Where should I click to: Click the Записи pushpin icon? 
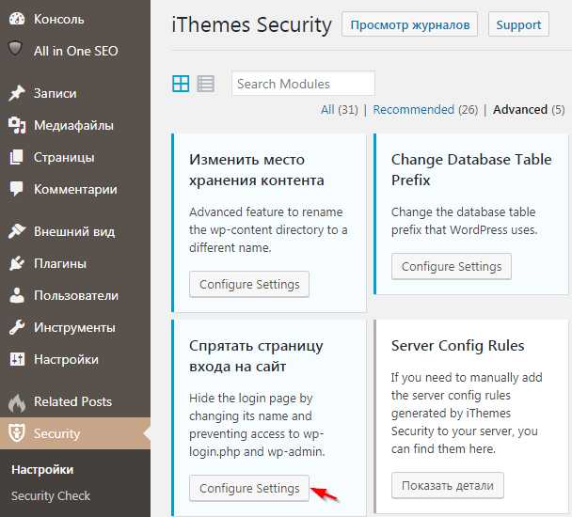pos(16,93)
